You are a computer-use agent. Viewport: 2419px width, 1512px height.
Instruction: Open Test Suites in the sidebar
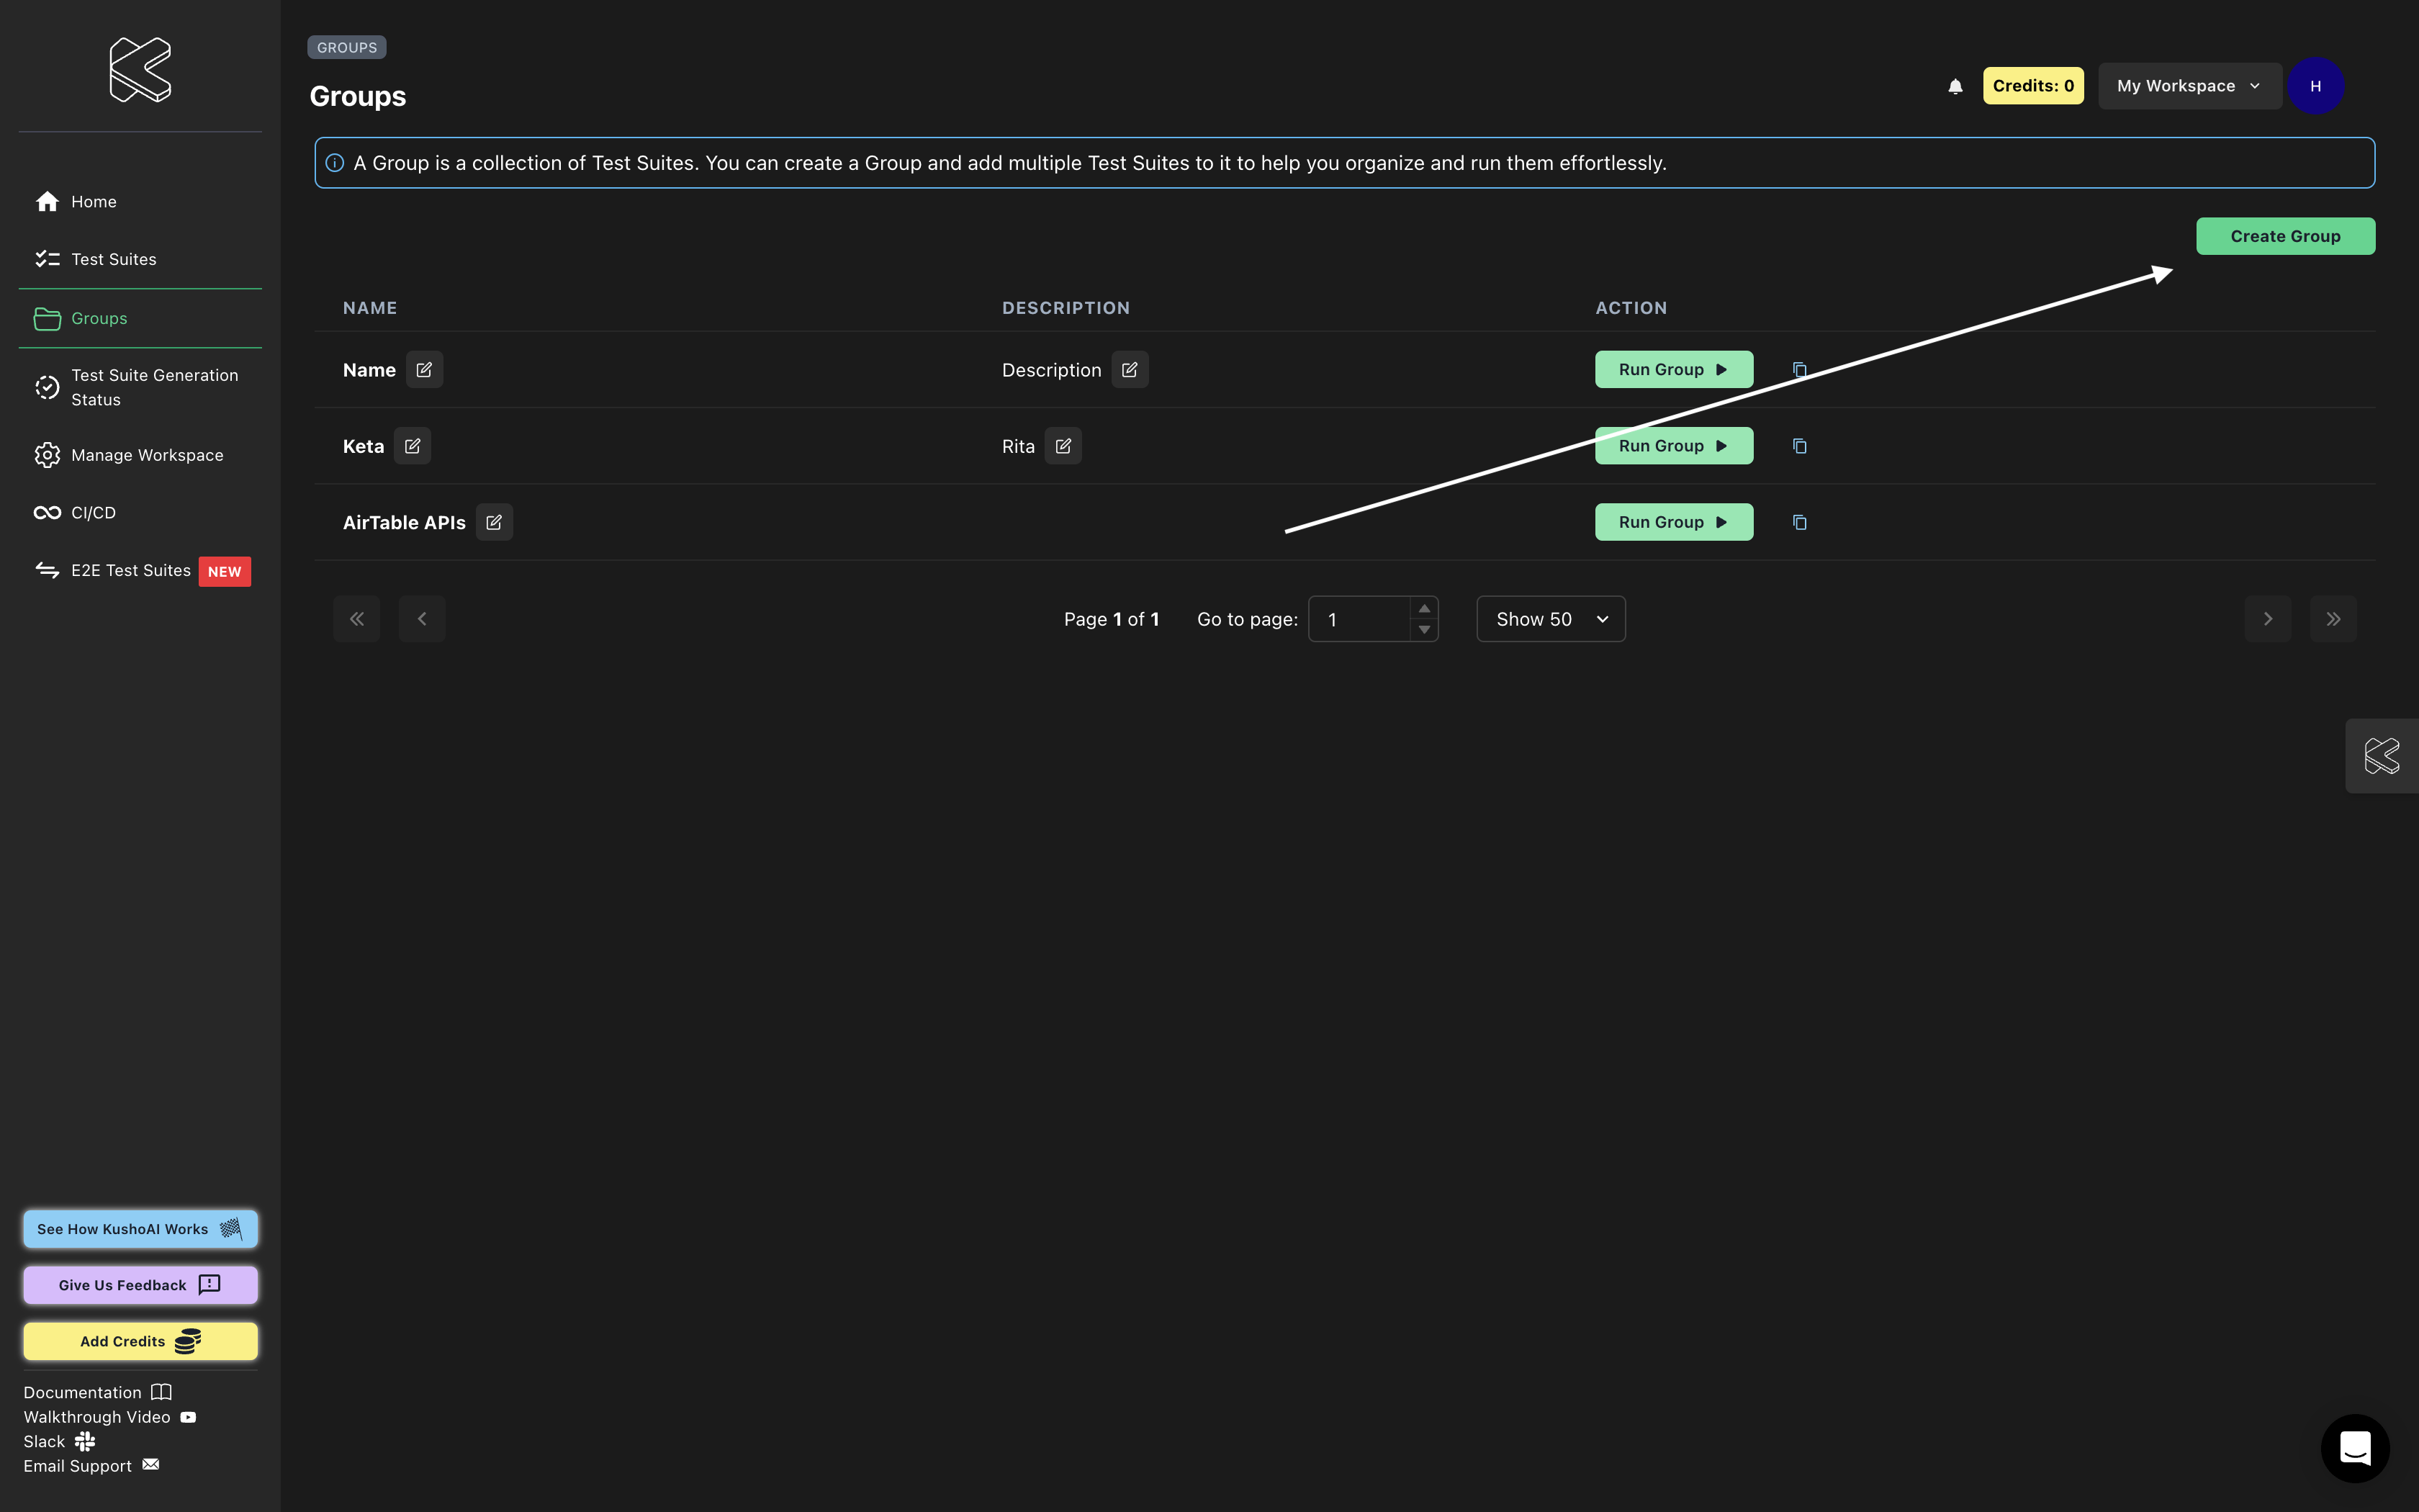pyautogui.click(x=113, y=259)
